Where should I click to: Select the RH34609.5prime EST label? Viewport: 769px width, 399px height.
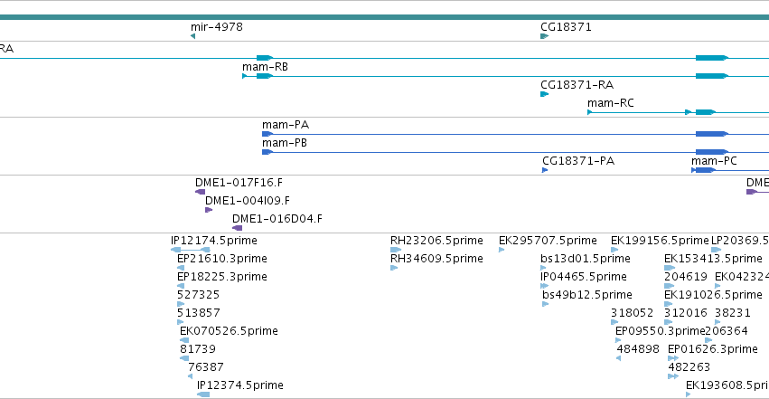[x=436, y=259]
